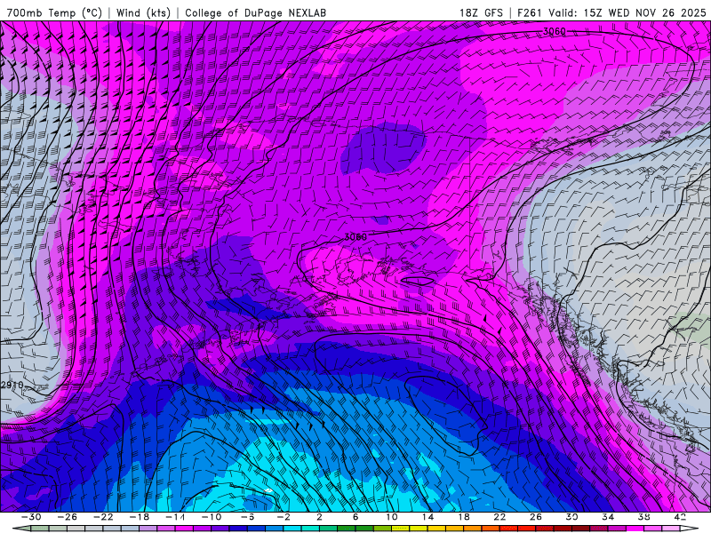Click the '3060' contour label near the top edge
This screenshot has height=533, width=711.
point(554,31)
